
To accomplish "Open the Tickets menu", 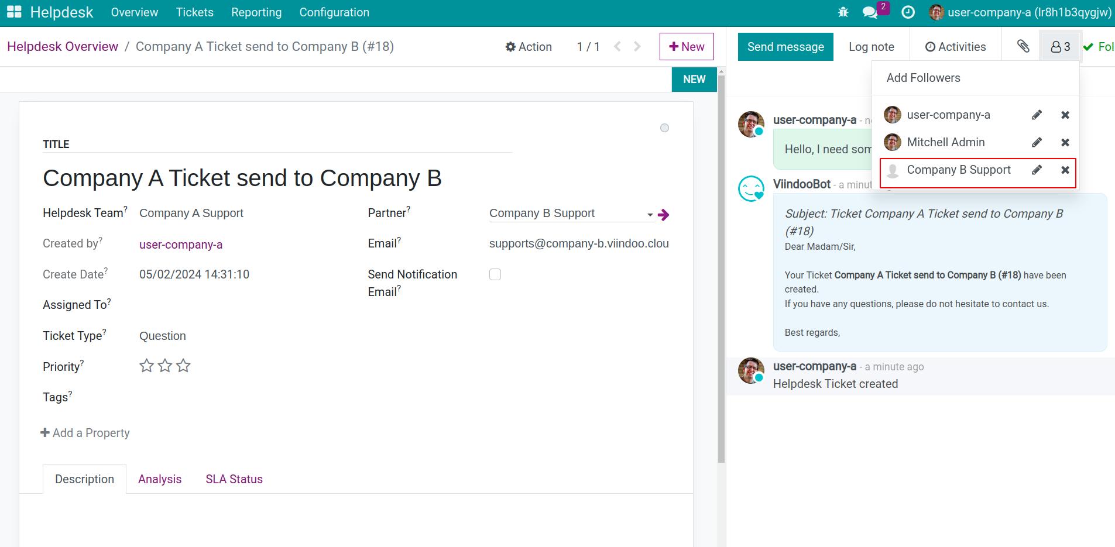I will pos(195,12).
